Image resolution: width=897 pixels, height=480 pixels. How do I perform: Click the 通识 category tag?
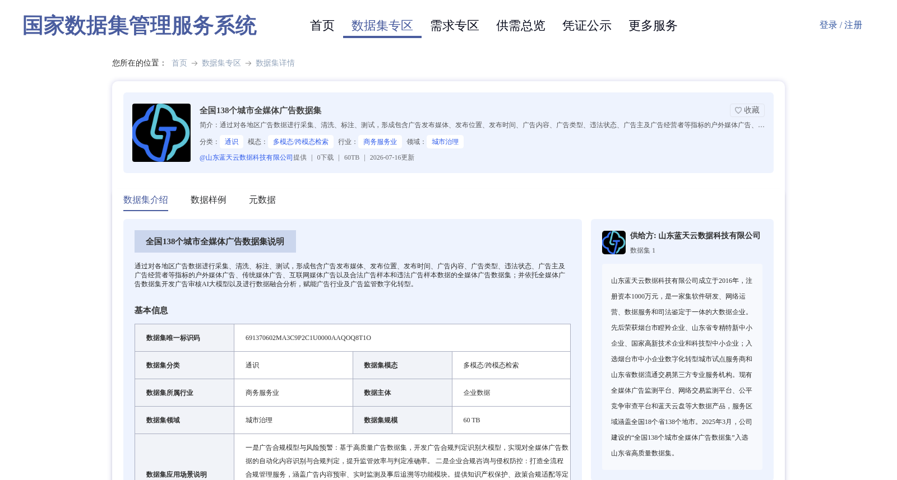(232, 142)
